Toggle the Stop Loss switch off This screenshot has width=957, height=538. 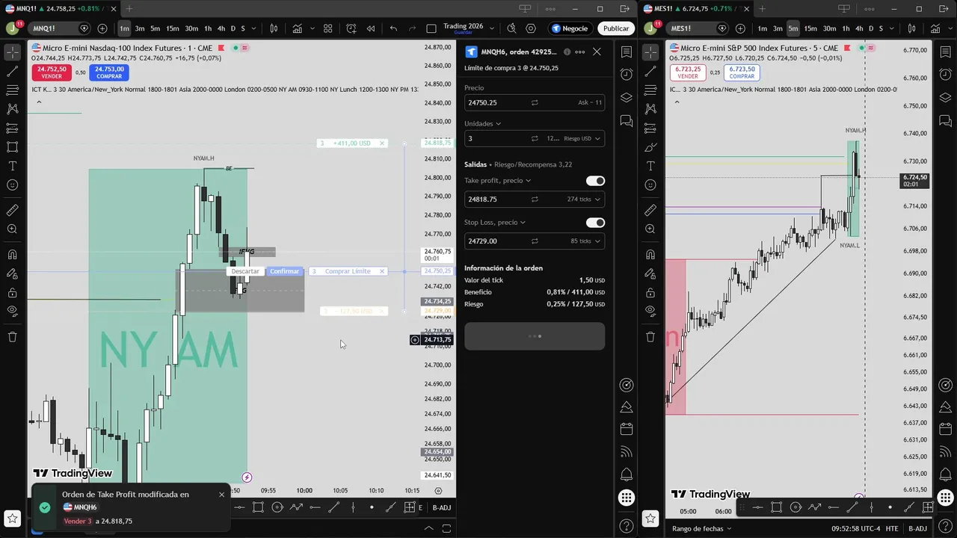(x=595, y=223)
